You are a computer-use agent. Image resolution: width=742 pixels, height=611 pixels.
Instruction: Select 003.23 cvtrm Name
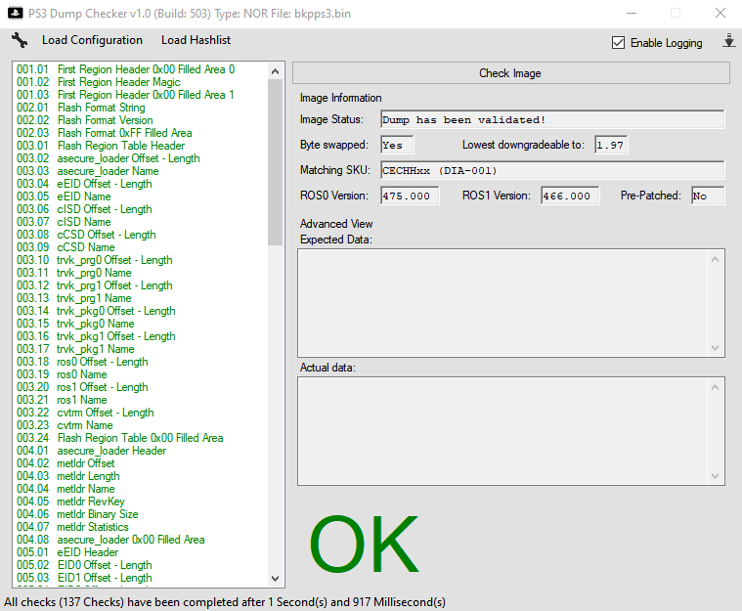point(65,425)
